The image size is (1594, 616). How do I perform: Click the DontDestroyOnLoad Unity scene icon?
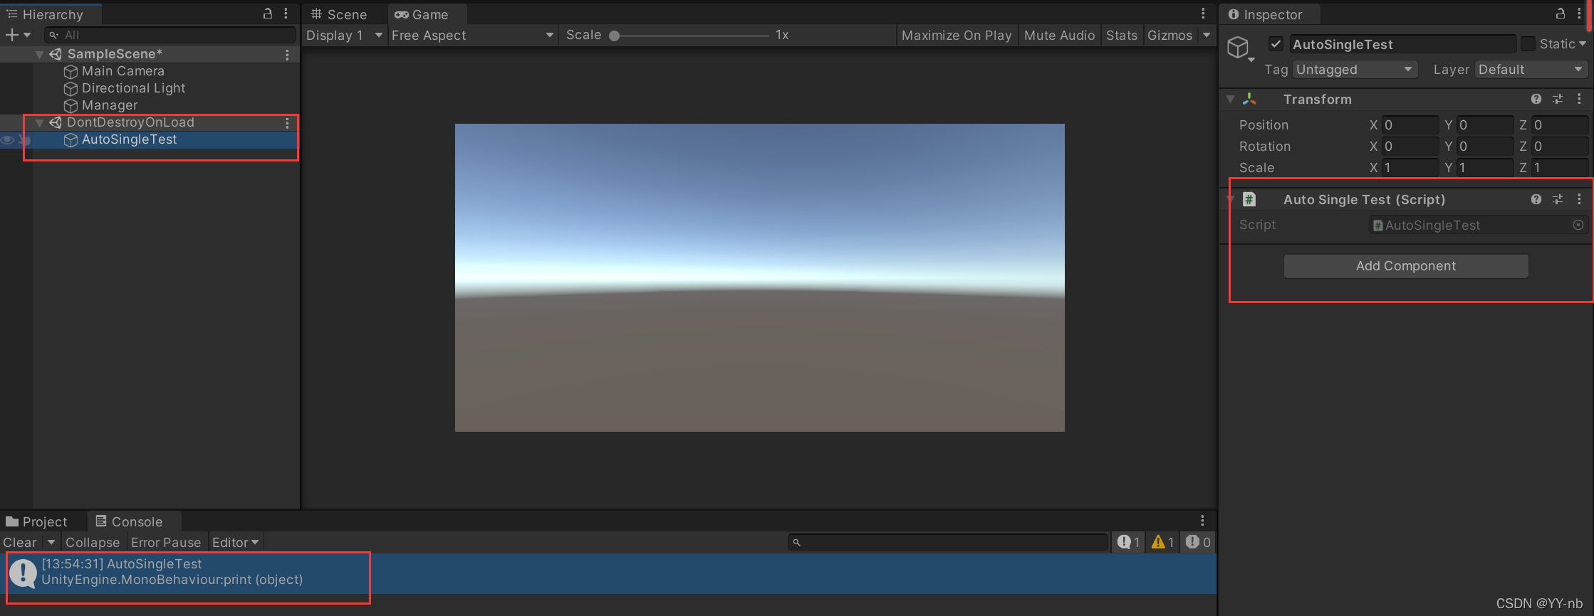coord(55,122)
